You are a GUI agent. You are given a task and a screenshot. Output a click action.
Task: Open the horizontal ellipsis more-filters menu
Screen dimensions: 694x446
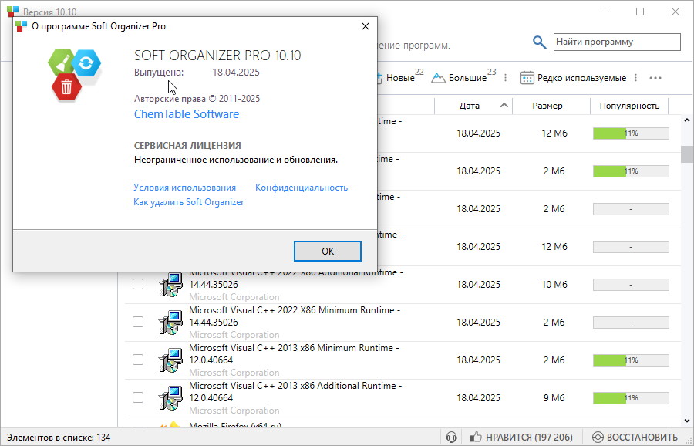click(x=655, y=78)
